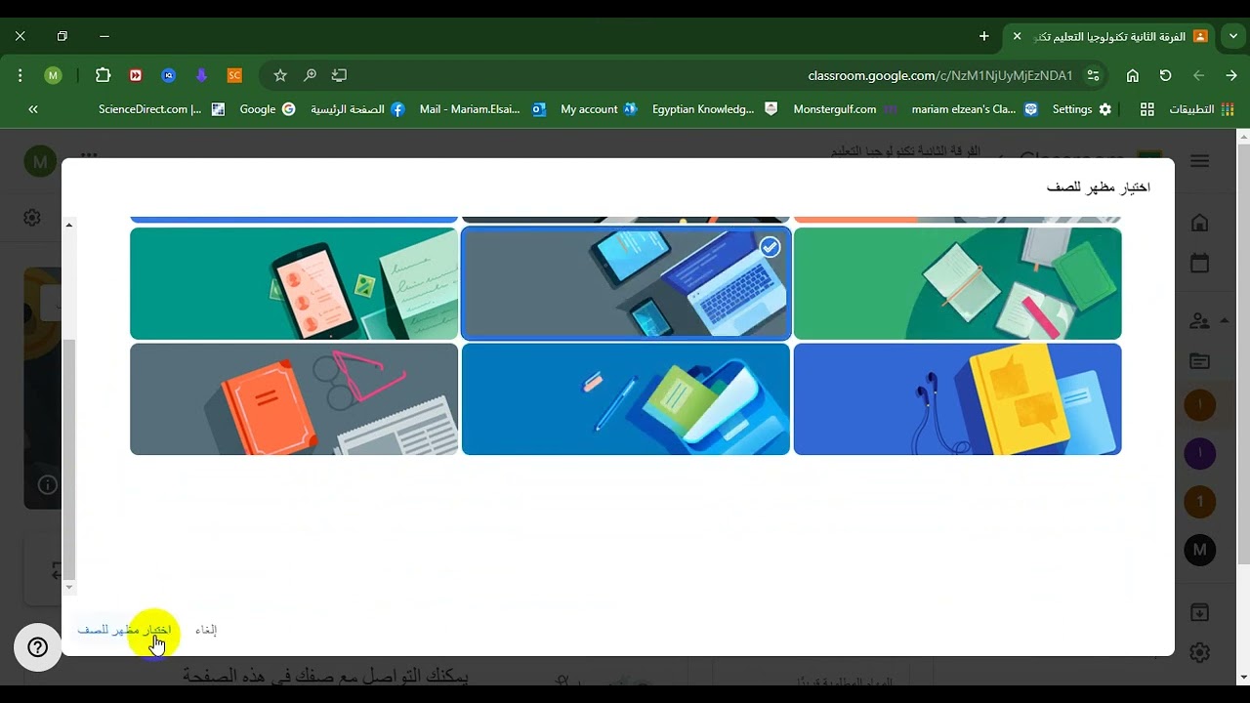
Task: Open the Mail - Mariam.Elsai... bookmark
Action: pos(482,109)
